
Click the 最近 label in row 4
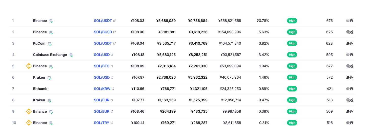[350, 55]
